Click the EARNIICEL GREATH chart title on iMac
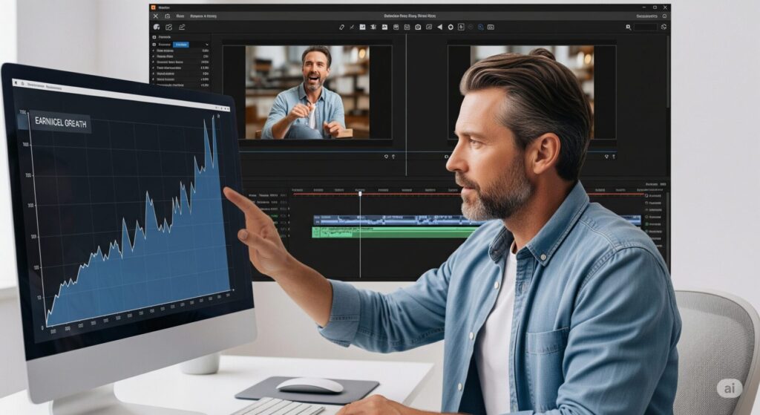Viewport: 760px width, 415px height. [x=61, y=122]
